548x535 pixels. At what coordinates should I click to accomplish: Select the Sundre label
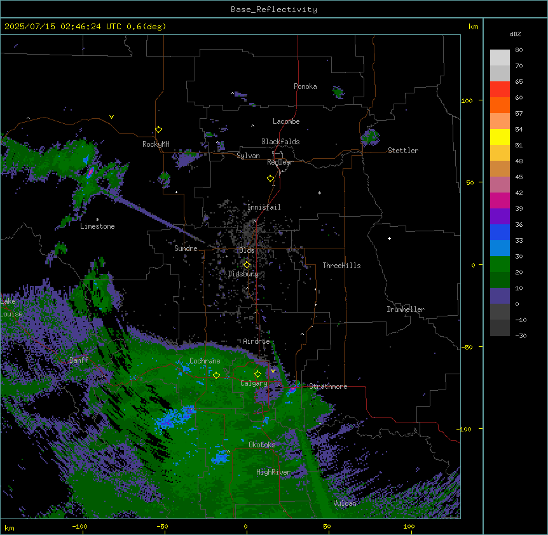click(186, 248)
